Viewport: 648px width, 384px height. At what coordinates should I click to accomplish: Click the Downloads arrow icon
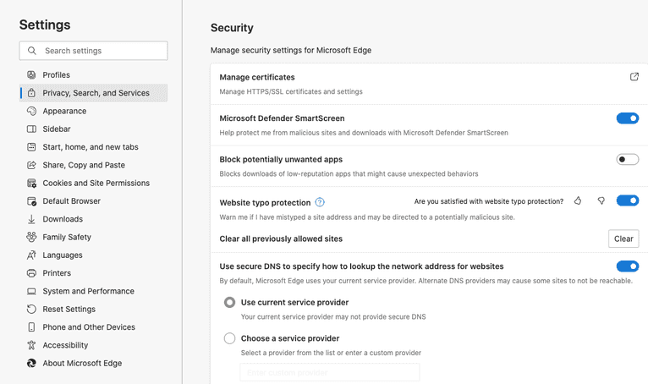(x=31, y=219)
